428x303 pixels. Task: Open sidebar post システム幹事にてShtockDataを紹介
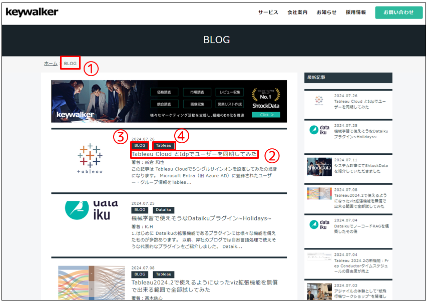point(361,168)
